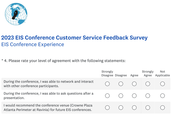Click the EIS Conference Experience subtitle
The height and width of the screenshot is (117, 174).
pos(33,45)
